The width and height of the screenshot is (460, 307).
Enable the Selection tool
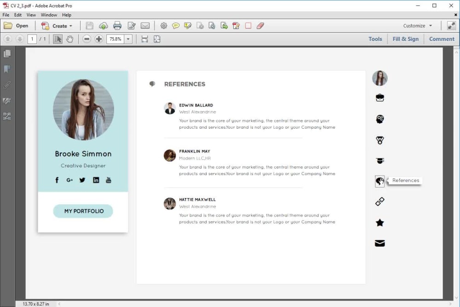point(57,39)
